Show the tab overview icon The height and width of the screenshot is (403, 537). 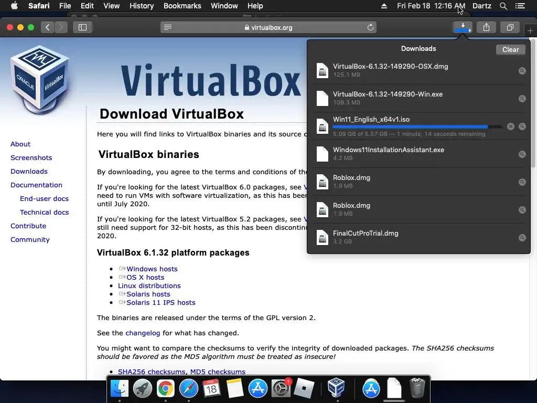pos(510,27)
